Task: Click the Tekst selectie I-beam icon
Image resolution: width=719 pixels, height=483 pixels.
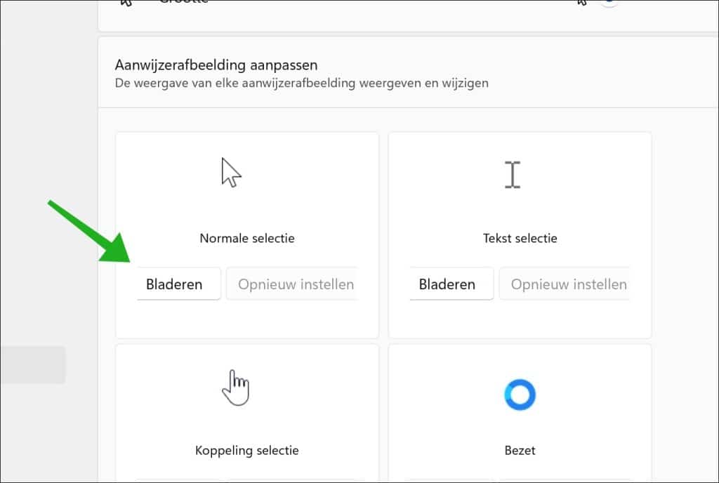Action: pyautogui.click(x=512, y=173)
